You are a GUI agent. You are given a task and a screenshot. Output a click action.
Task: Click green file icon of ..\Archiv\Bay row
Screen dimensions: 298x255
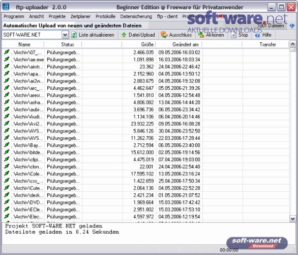(7, 145)
